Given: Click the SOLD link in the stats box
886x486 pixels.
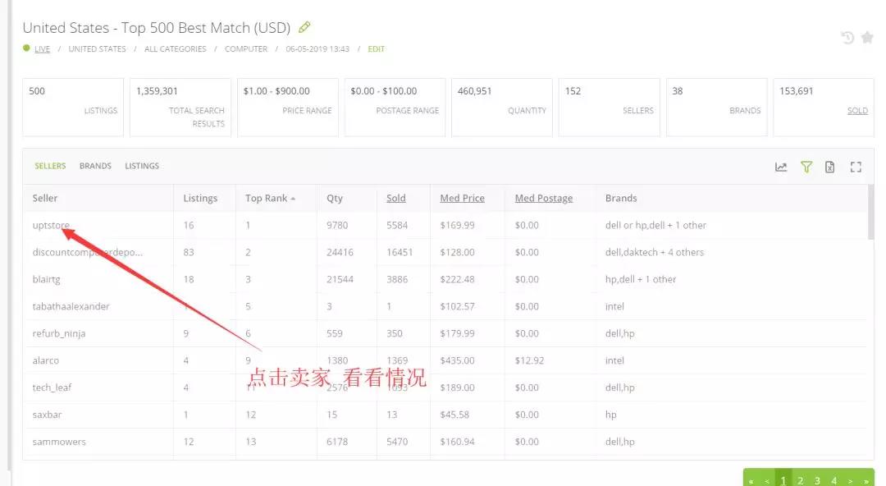Looking at the screenshot, I should point(857,110).
